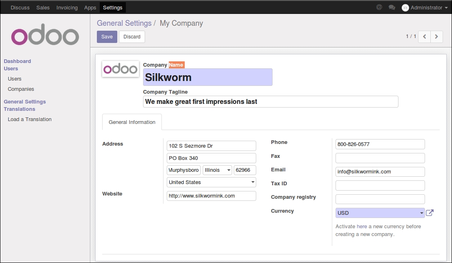
Task: Click the 'Currency' field label
Action: (282, 211)
